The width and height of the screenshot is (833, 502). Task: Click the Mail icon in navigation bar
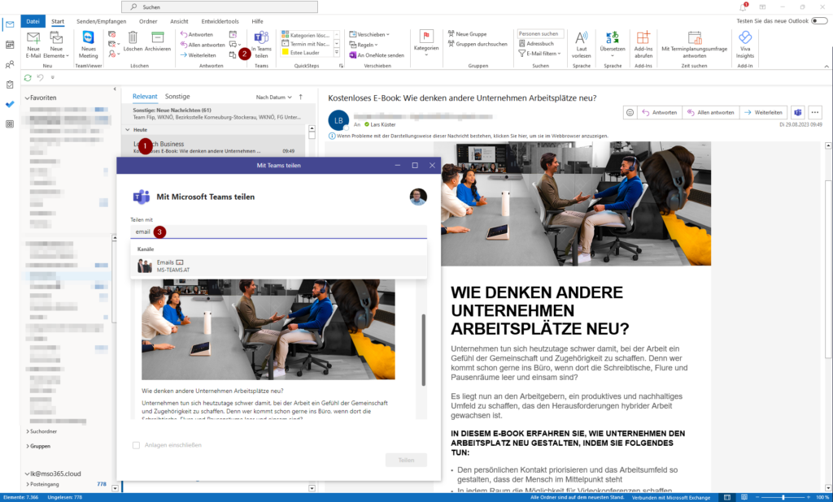(x=10, y=24)
